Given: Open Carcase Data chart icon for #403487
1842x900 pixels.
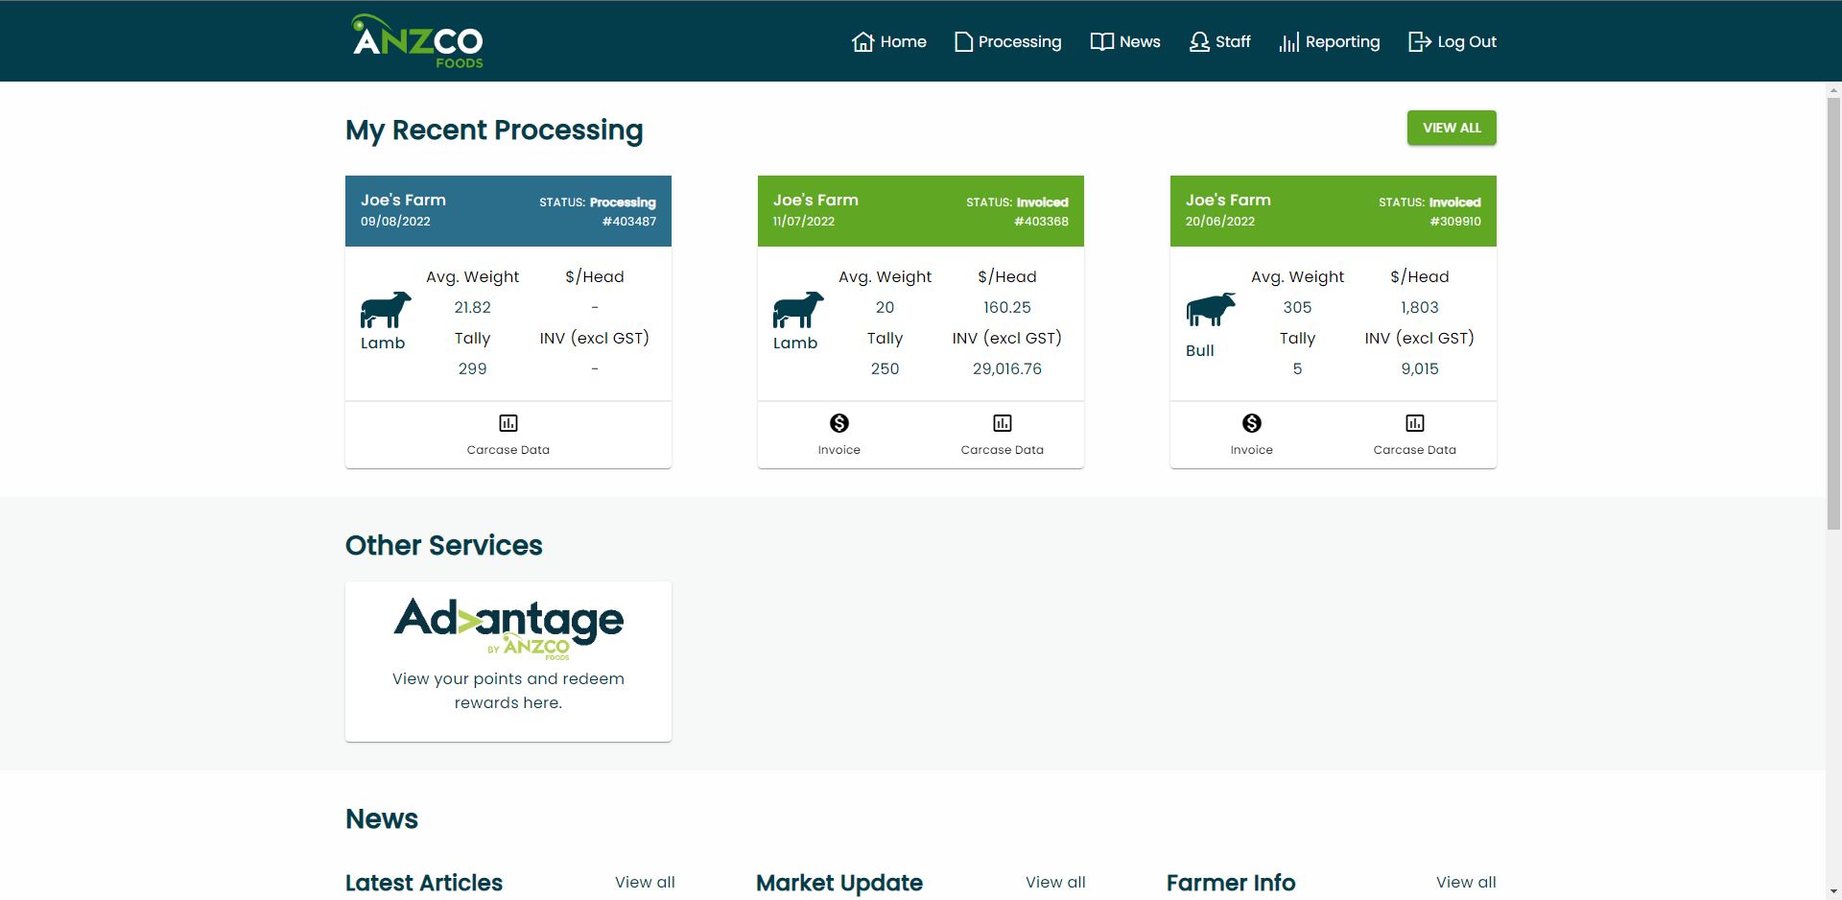Looking at the screenshot, I should 508,423.
